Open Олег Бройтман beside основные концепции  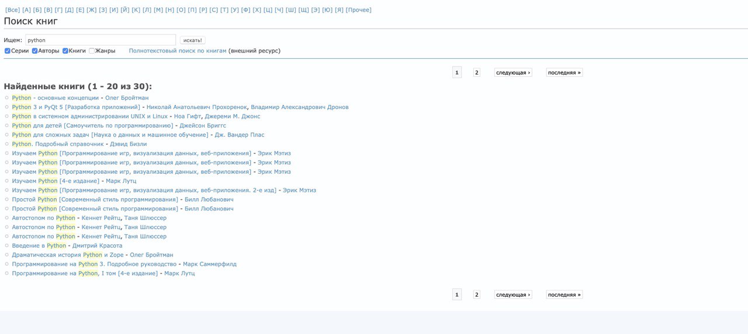(127, 98)
